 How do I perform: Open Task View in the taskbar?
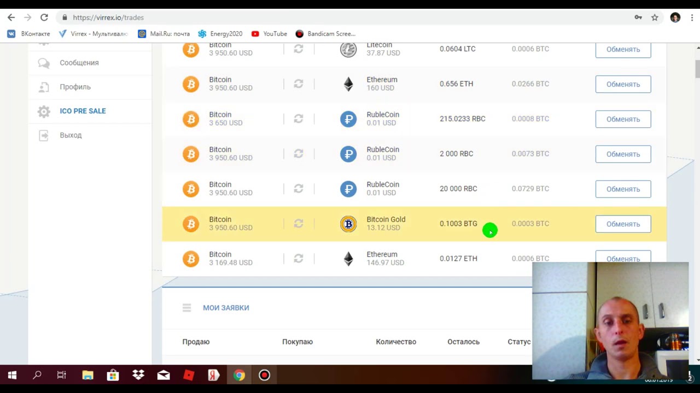pyautogui.click(x=62, y=375)
